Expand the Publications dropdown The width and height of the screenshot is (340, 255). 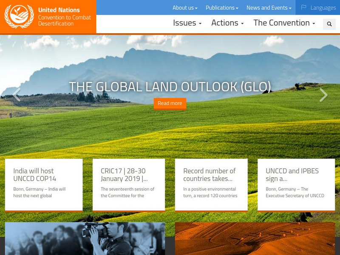pyautogui.click(x=222, y=8)
